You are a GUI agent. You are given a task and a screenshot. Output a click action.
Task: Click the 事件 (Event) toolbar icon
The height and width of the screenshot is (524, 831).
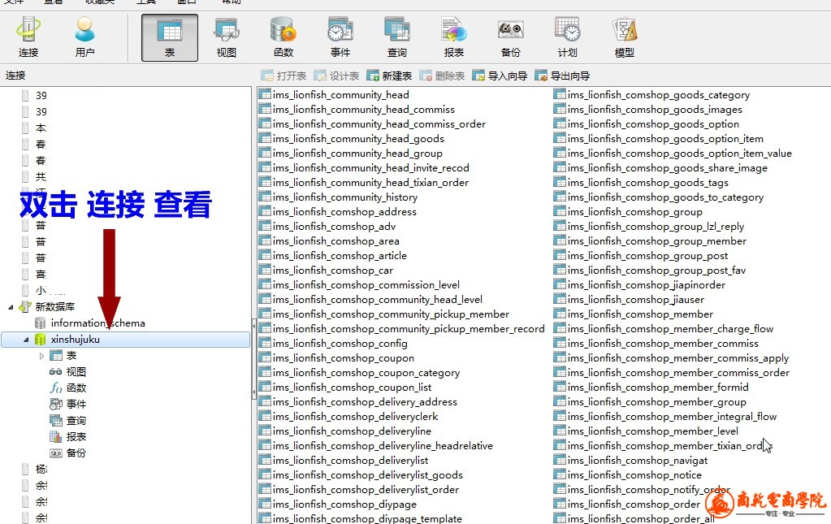click(340, 37)
